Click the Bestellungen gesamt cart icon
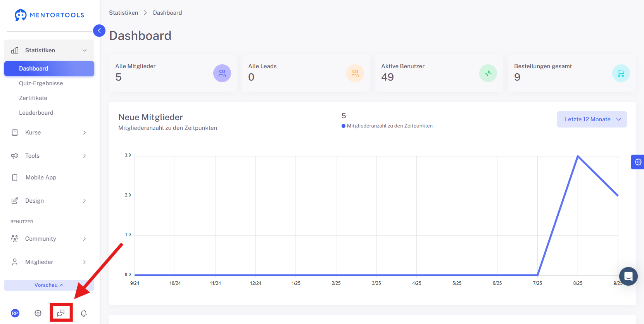The width and height of the screenshot is (644, 324). click(621, 73)
